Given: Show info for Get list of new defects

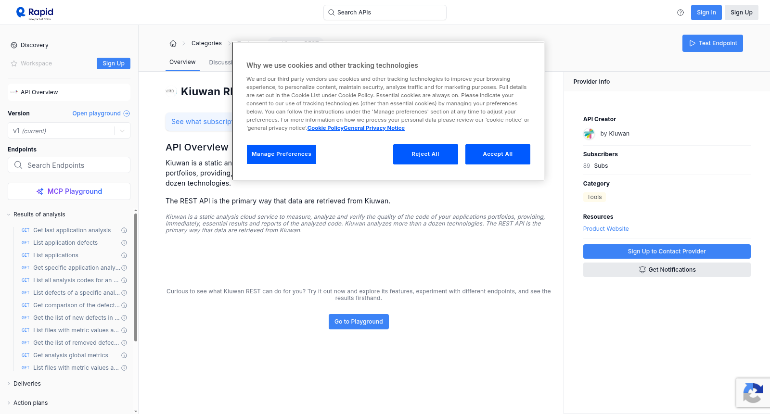Looking at the screenshot, I should pos(124,318).
